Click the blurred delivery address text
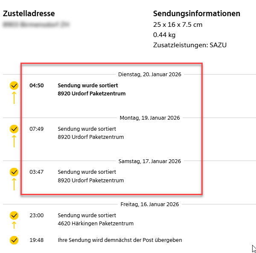 (x=37, y=25)
